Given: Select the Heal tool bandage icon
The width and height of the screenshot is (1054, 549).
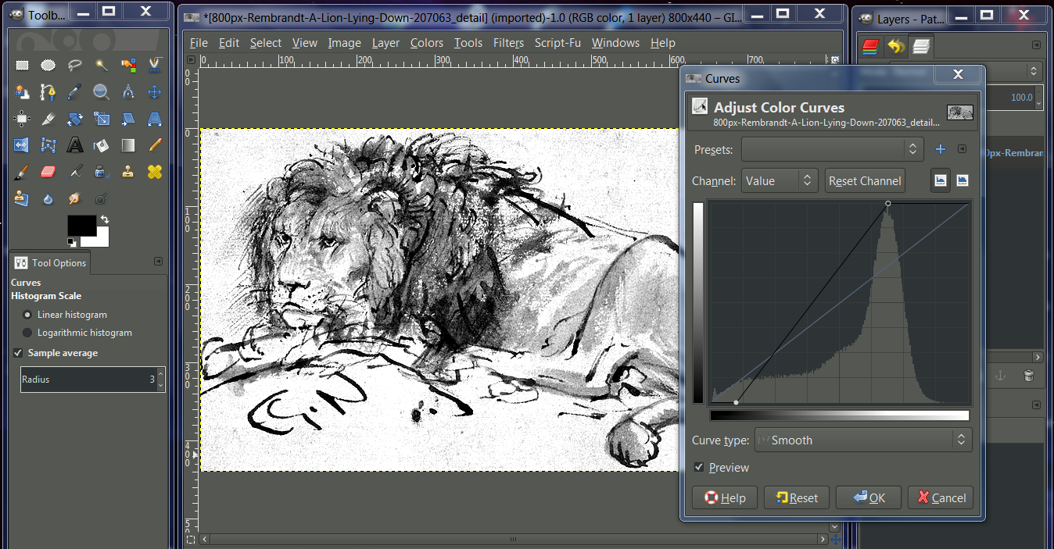Looking at the screenshot, I should tap(155, 172).
